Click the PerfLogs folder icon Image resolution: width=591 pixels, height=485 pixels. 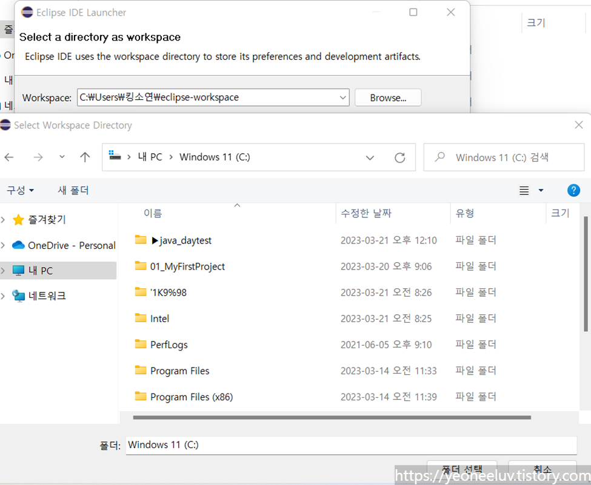tap(141, 344)
